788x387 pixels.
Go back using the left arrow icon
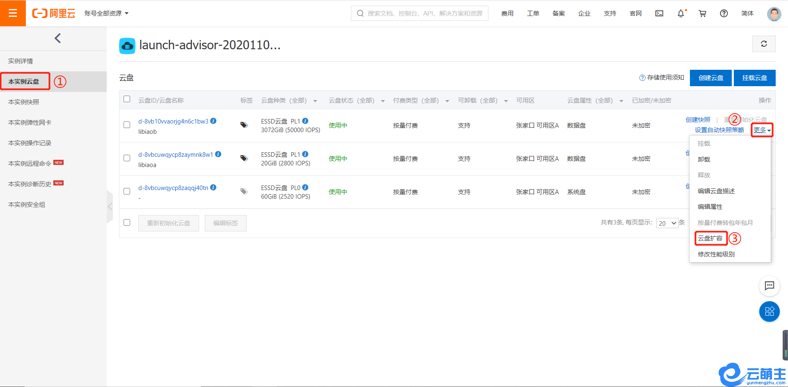[57, 38]
